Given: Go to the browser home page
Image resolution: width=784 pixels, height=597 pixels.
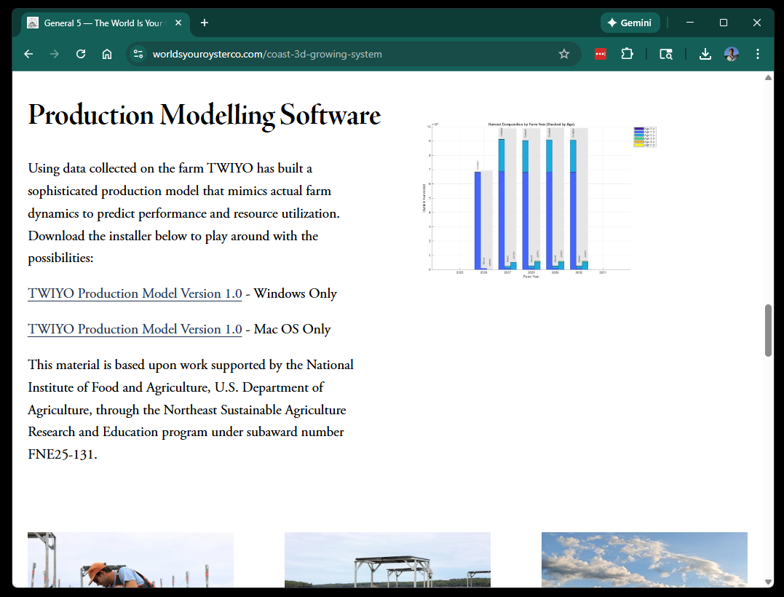Looking at the screenshot, I should pos(107,54).
